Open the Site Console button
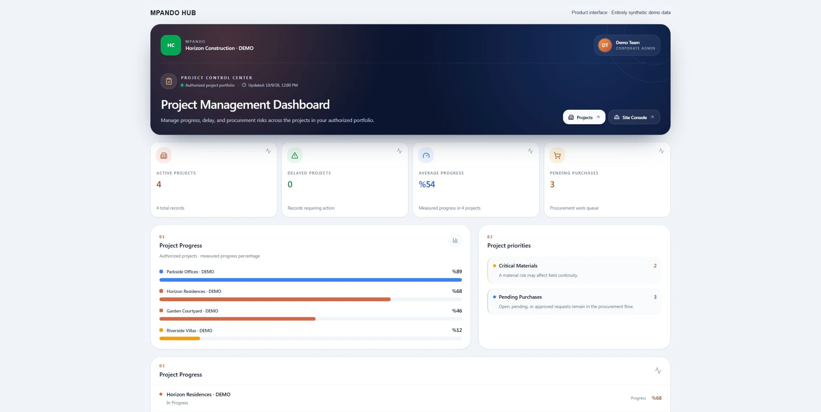The height and width of the screenshot is (412, 821). [x=634, y=117]
